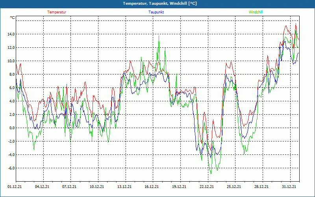Click the 12,0 y-axis value

[x=11, y=48]
